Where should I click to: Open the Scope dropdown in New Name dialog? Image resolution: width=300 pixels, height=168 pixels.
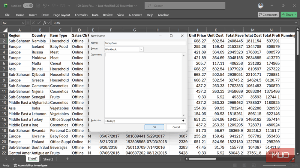[x=141, y=49]
